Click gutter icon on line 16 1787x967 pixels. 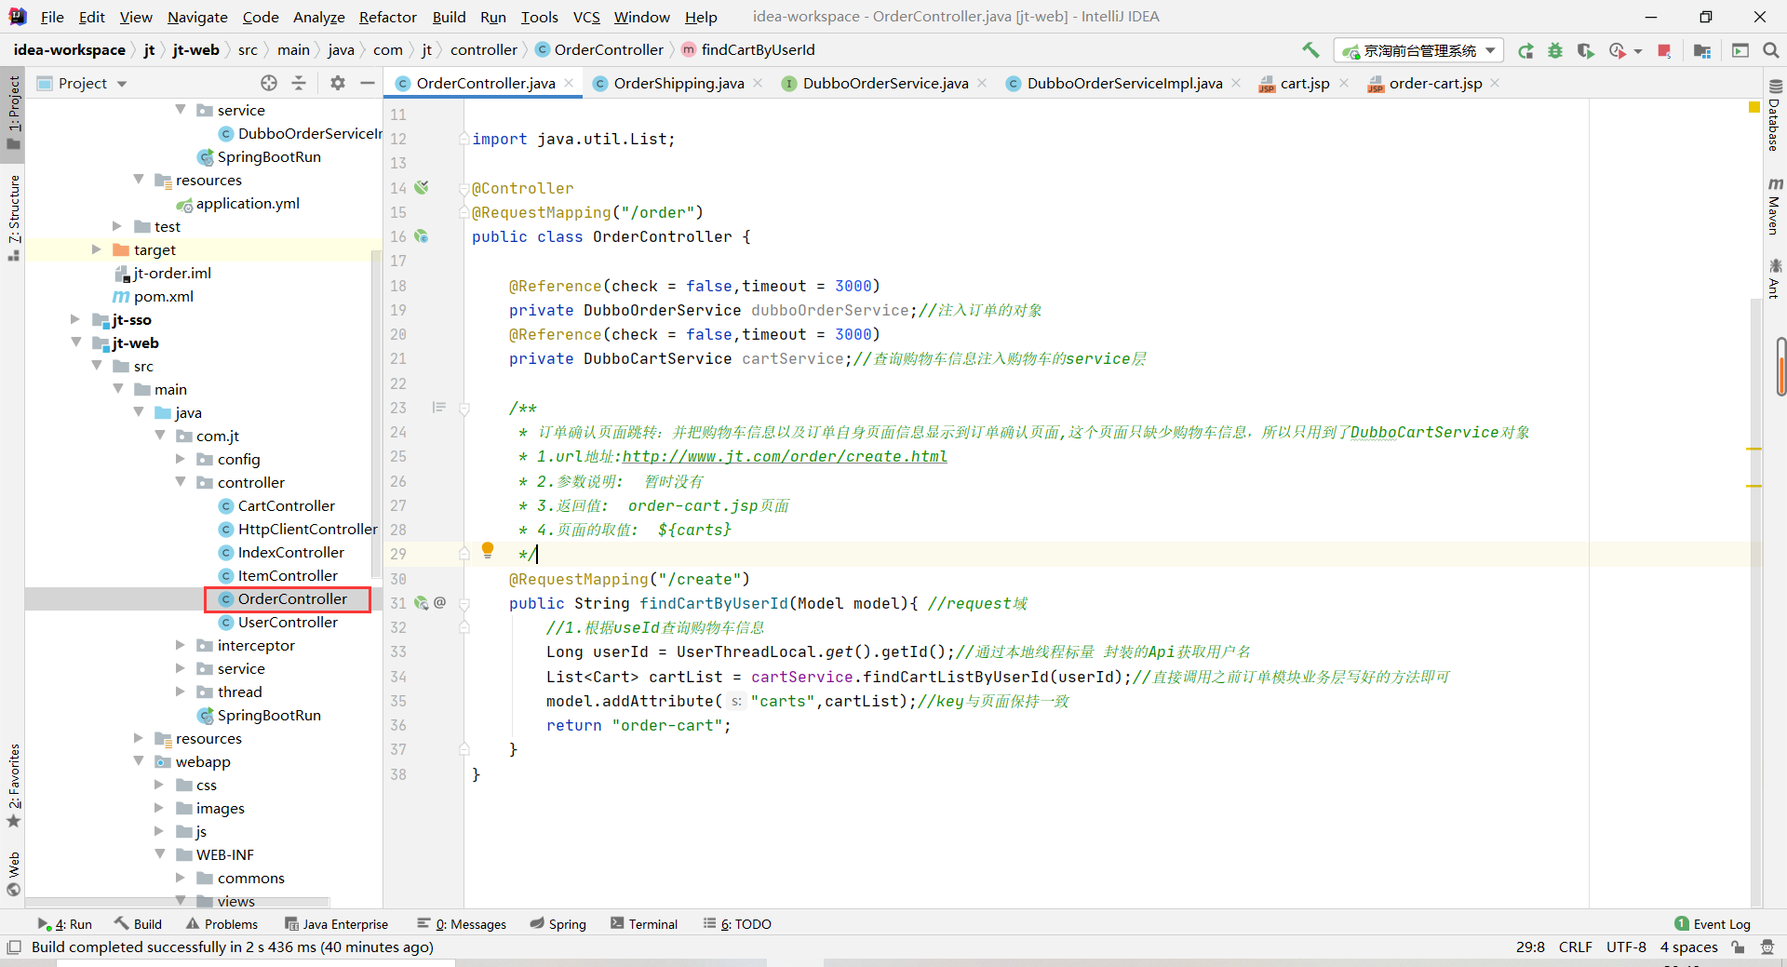pyautogui.click(x=422, y=236)
